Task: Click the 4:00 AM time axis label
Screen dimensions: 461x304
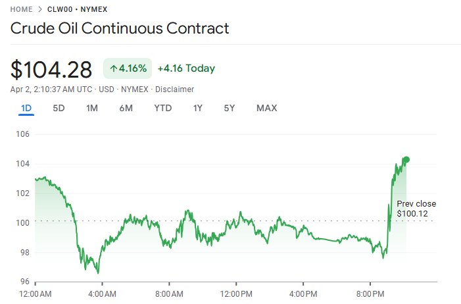Action: [x=102, y=293]
